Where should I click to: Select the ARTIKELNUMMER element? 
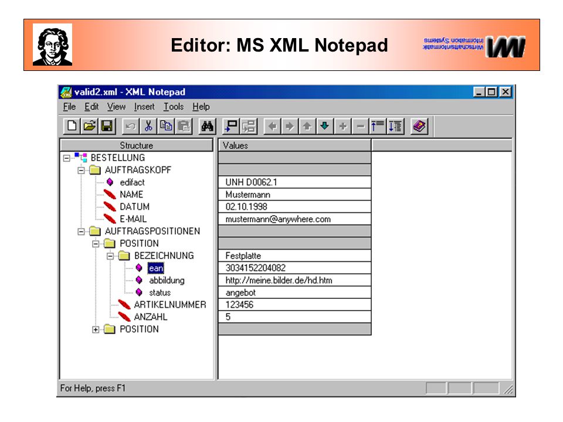pos(170,305)
